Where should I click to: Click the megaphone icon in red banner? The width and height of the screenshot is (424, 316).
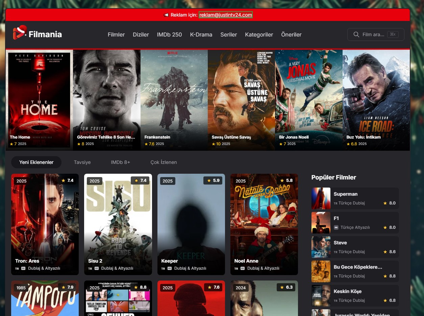pyautogui.click(x=166, y=15)
